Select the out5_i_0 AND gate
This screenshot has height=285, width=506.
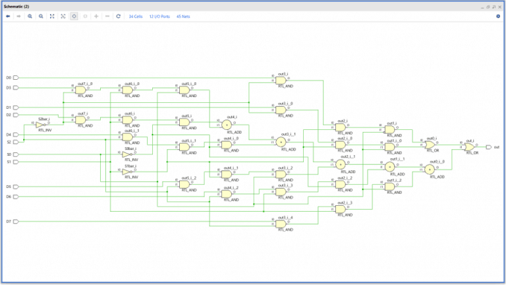click(184, 90)
